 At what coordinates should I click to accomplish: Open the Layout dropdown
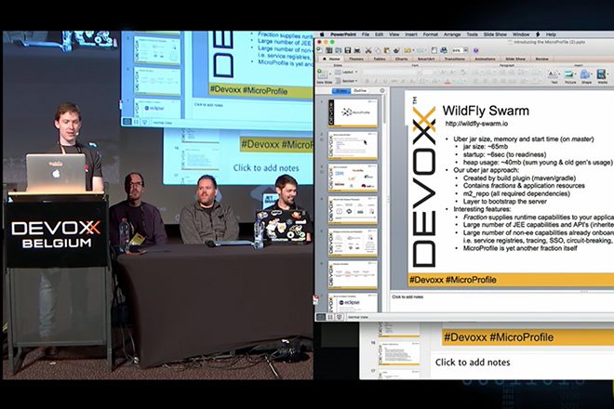[347, 72]
